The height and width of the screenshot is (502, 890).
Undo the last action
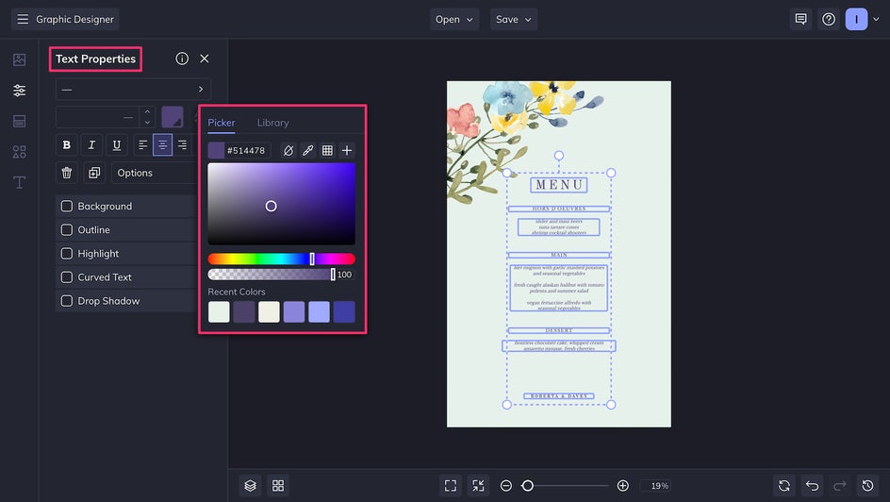(813, 486)
